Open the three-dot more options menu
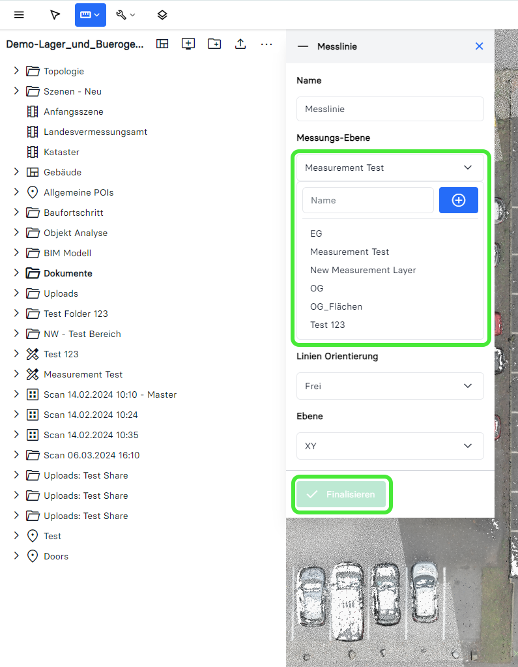Image resolution: width=518 pixels, height=667 pixels. tap(266, 44)
